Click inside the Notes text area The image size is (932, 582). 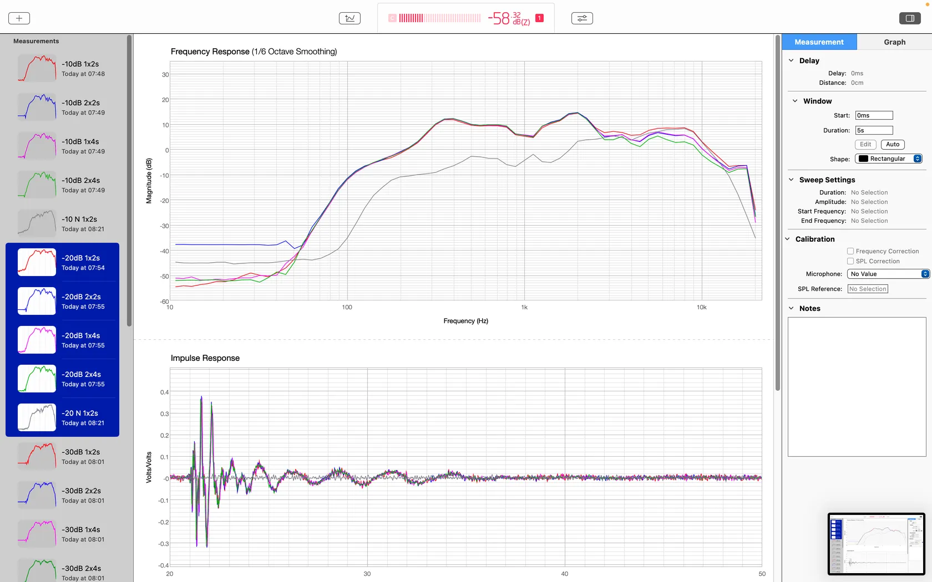point(857,387)
